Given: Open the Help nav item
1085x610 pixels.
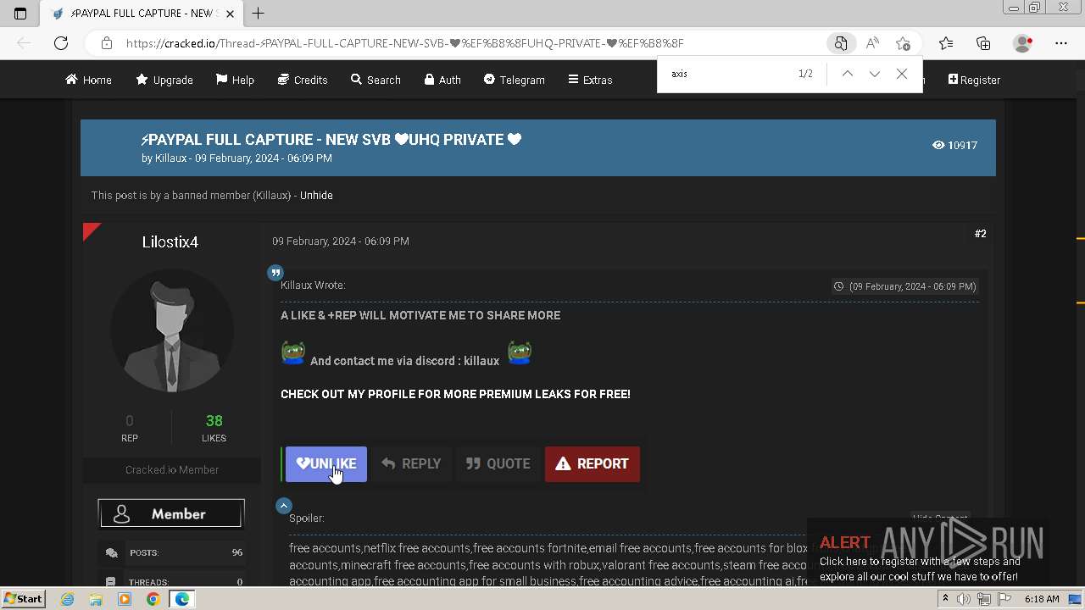Looking at the screenshot, I should (x=235, y=80).
